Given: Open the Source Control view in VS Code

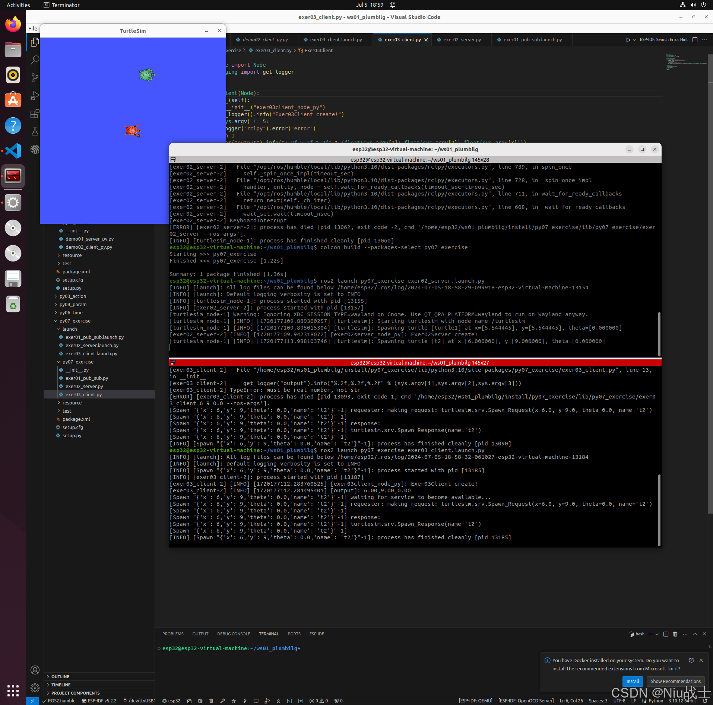Looking at the screenshot, I should pos(35,78).
